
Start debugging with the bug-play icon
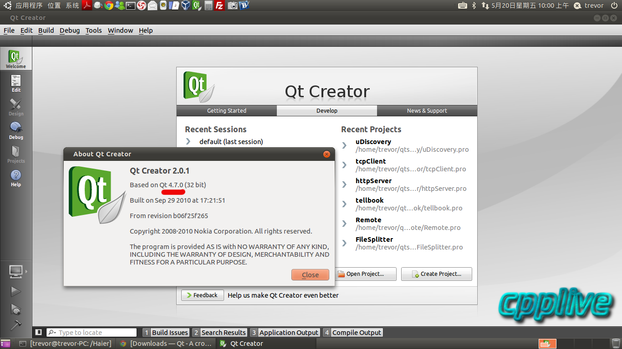[16, 309]
